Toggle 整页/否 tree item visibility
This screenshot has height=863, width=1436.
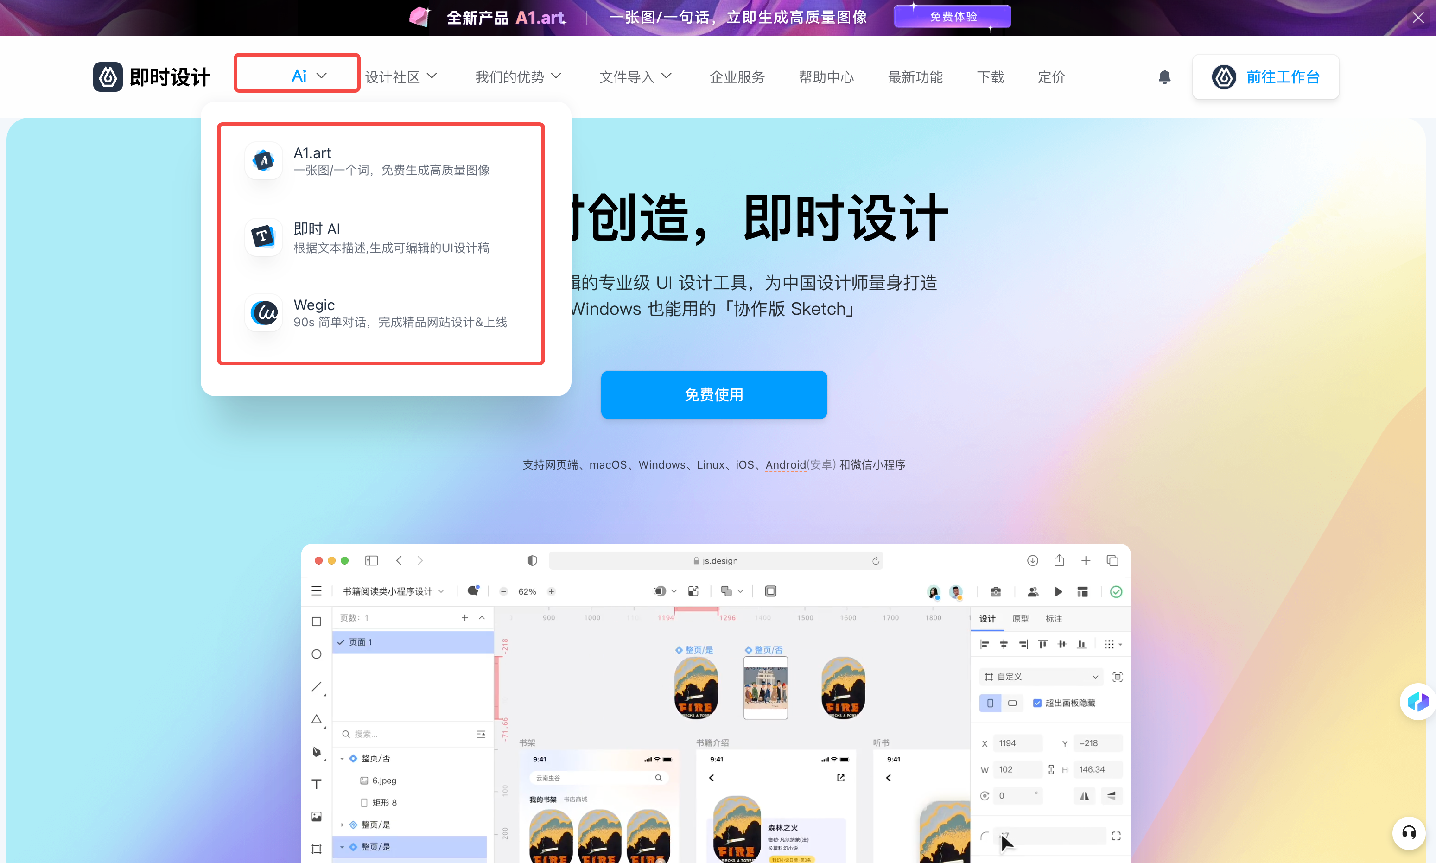click(x=343, y=757)
